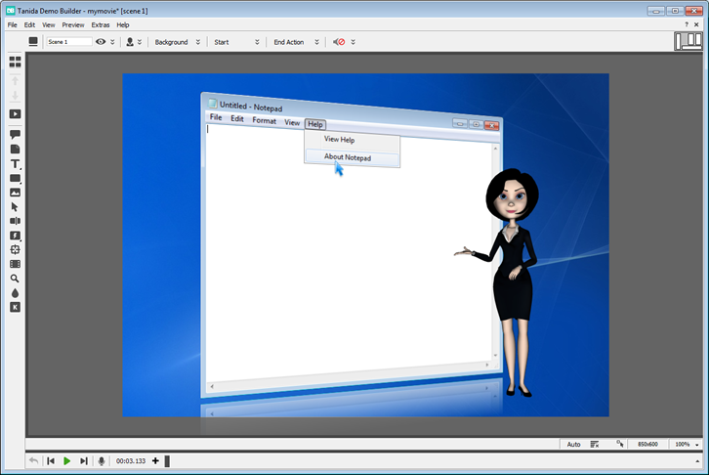Select the crosshair target tool

[15, 249]
